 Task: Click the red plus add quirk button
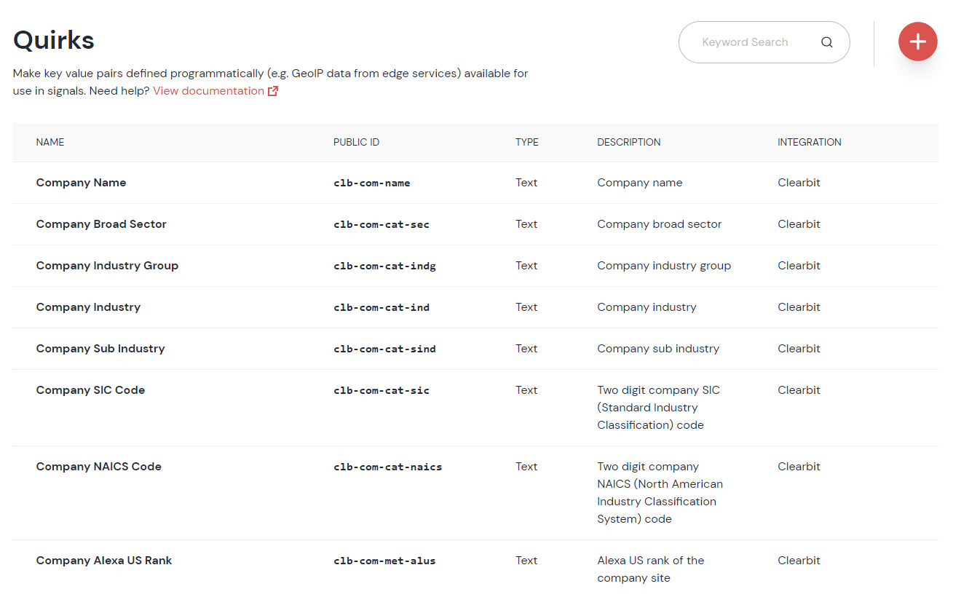pos(917,41)
